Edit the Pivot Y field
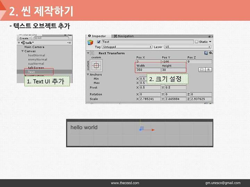This screenshot has width=250, height=187. coord(176,88)
